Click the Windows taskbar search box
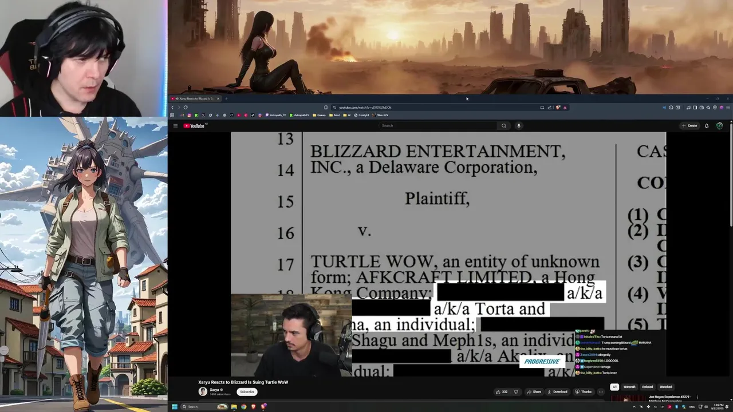The height and width of the screenshot is (412, 733). click(204, 407)
